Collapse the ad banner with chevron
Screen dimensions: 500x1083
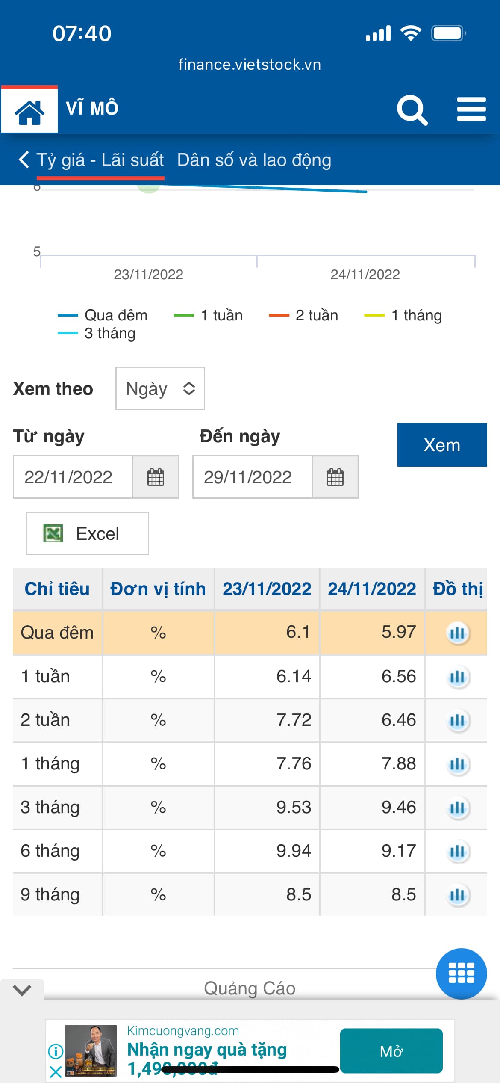(22, 990)
